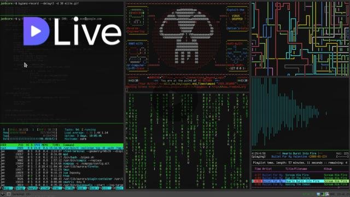
Task: Click the Artist column header in ncmpcpp
Action: tap(267, 169)
